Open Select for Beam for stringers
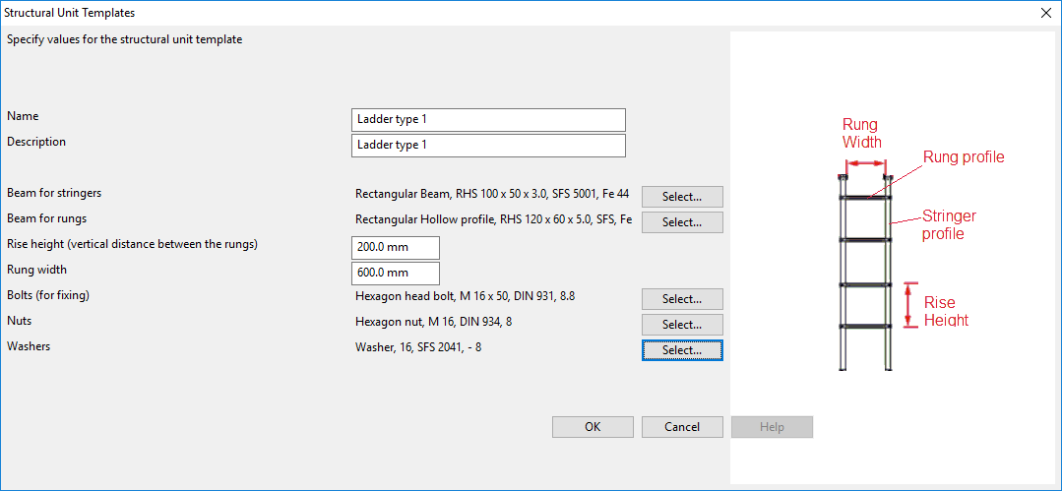1062x491 pixels. (x=682, y=197)
